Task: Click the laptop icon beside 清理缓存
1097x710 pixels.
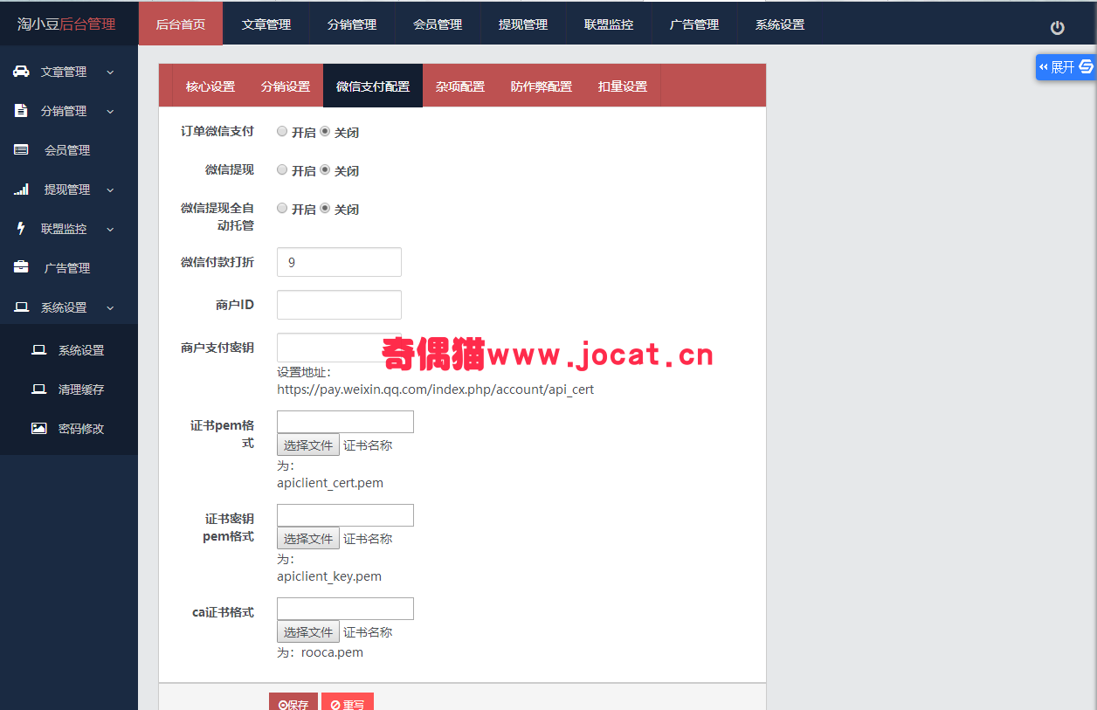Action: [38, 389]
